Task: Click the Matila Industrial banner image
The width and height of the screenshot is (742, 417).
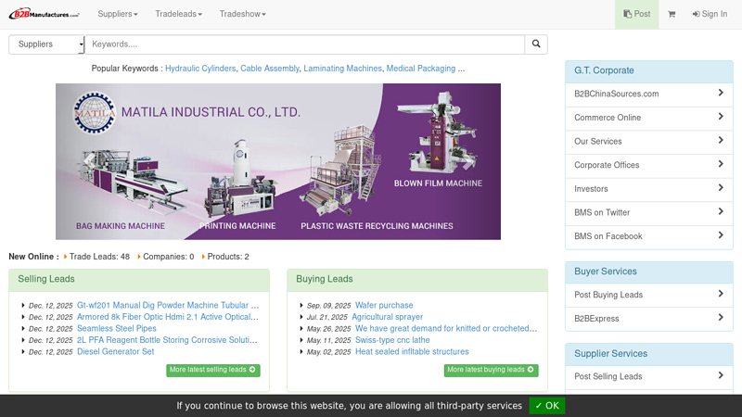Action: pos(278,161)
